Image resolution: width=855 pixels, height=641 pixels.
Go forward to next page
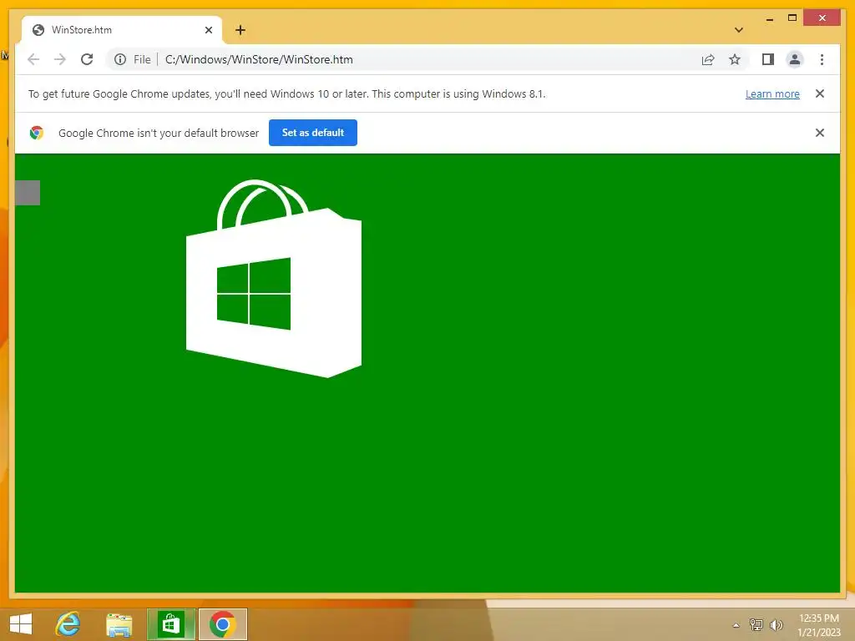(x=60, y=59)
